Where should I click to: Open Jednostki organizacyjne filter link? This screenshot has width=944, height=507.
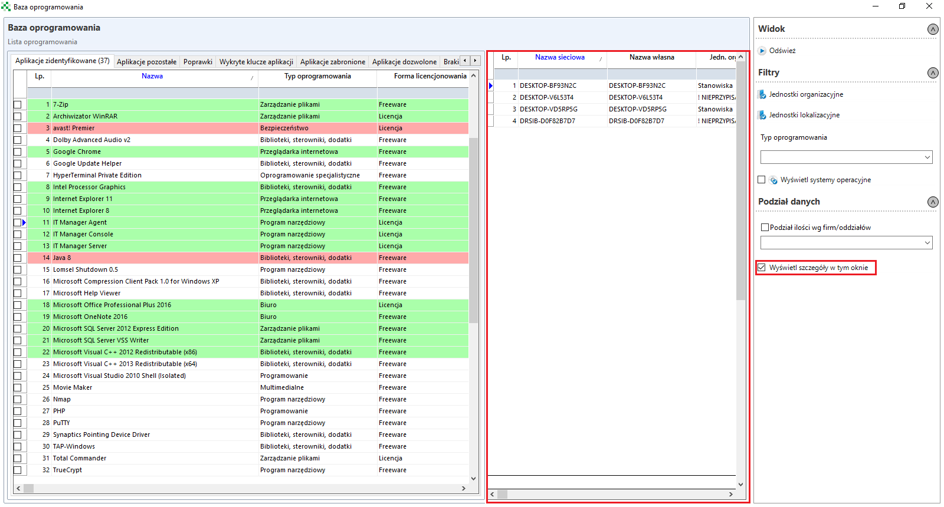tap(806, 94)
